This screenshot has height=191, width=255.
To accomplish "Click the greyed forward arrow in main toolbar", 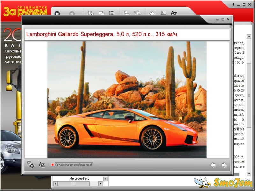I will click(x=72, y=13).
